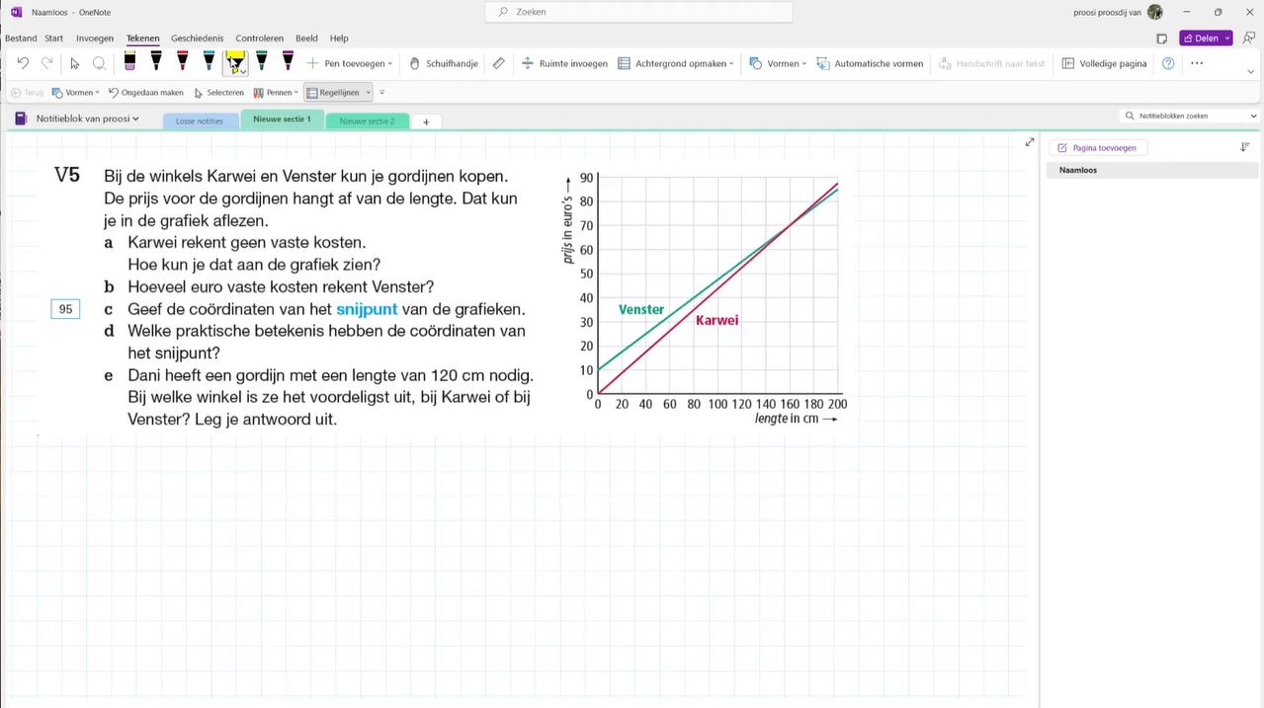Switch to the Geschiedenis tab
The width and height of the screenshot is (1264, 708).
tap(197, 39)
